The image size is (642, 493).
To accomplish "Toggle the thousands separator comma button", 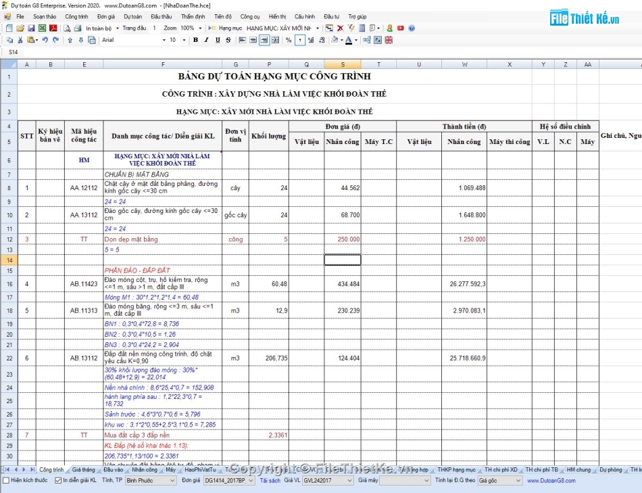I will tap(300, 40).
